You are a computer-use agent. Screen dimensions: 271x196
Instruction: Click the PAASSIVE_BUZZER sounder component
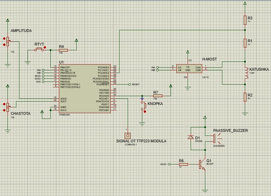(x=214, y=138)
